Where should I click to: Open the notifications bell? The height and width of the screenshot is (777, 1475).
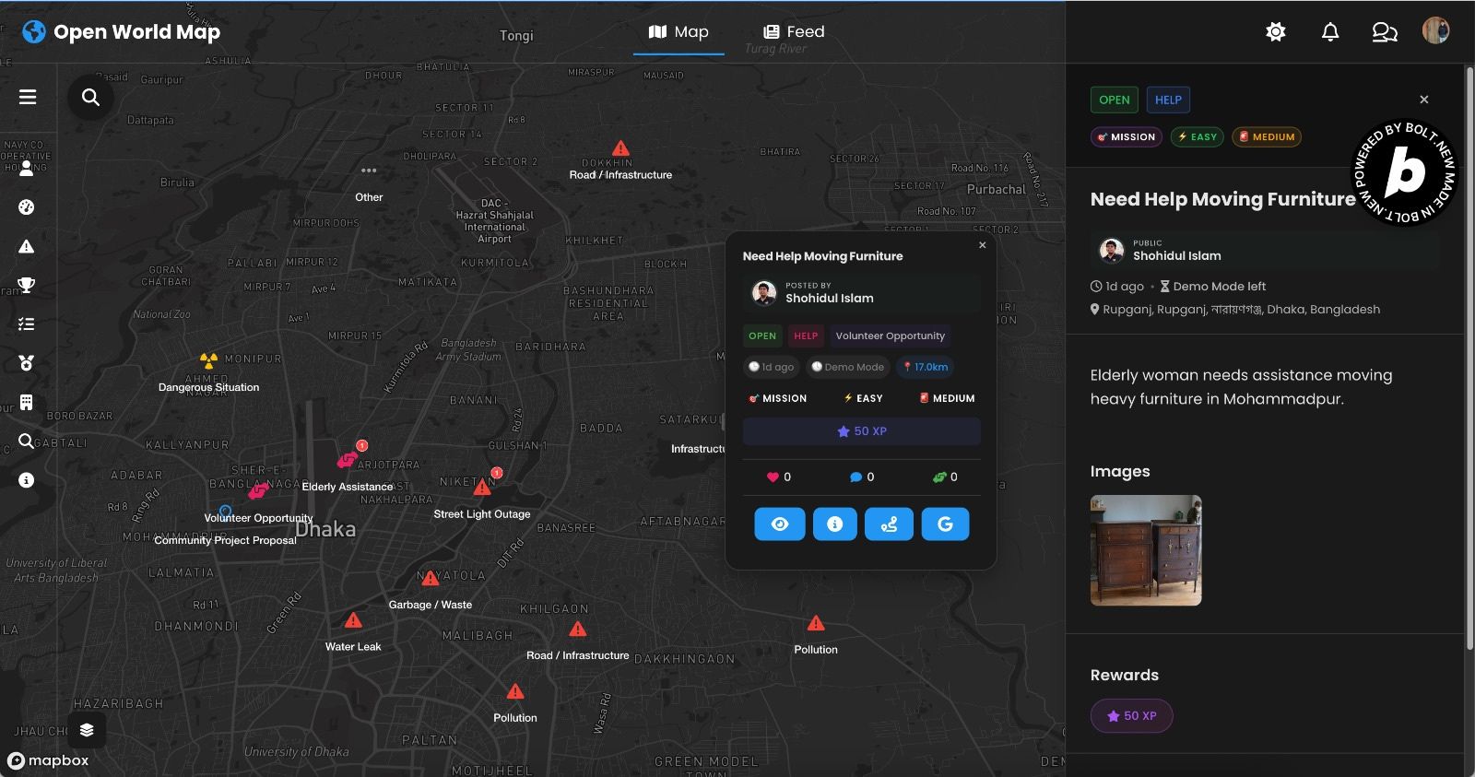click(1329, 32)
